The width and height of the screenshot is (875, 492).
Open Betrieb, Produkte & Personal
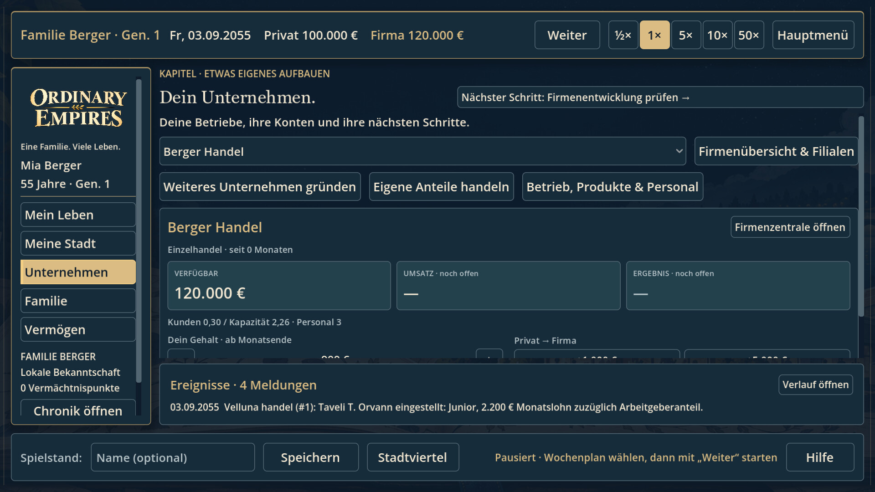[612, 187]
